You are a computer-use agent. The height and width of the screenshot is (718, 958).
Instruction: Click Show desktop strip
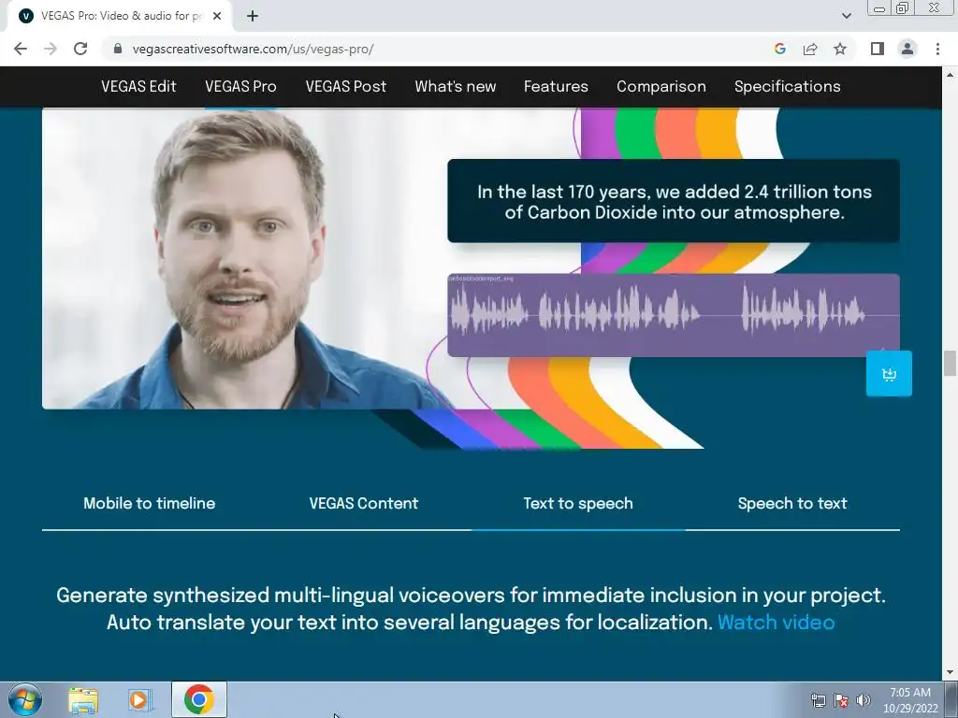[x=951, y=699]
